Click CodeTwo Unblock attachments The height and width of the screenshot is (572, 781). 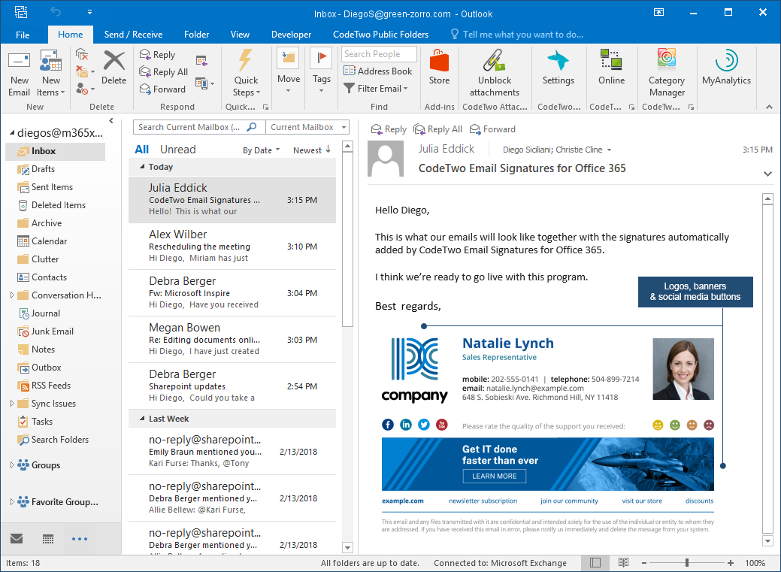[494, 73]
